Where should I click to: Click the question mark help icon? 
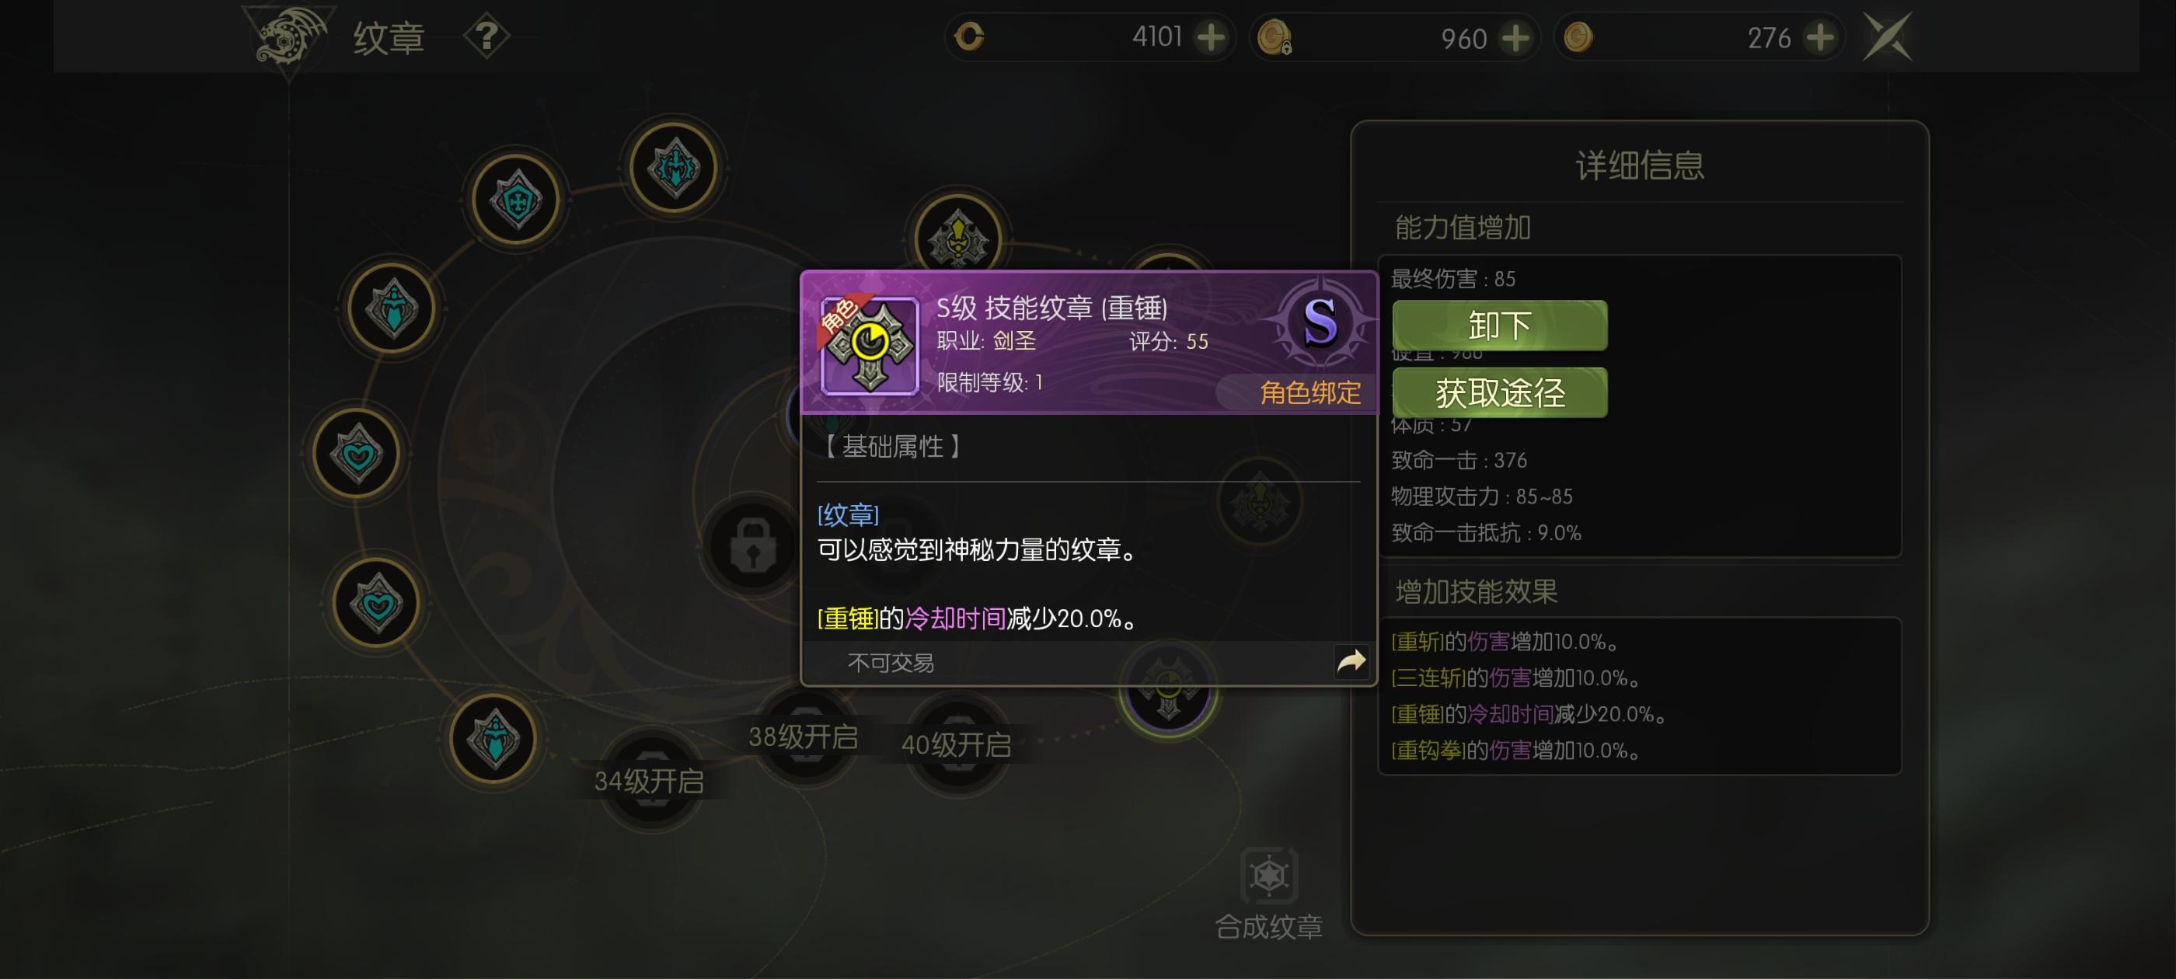486,37
